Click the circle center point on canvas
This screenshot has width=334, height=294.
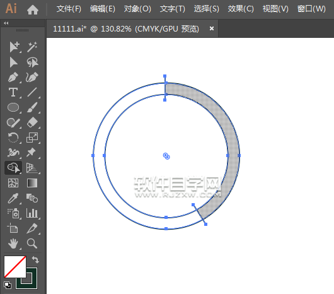click(166, 156)
